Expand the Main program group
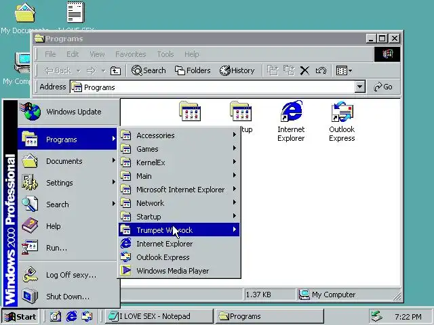The image size is (434, 325). [179, 176]
